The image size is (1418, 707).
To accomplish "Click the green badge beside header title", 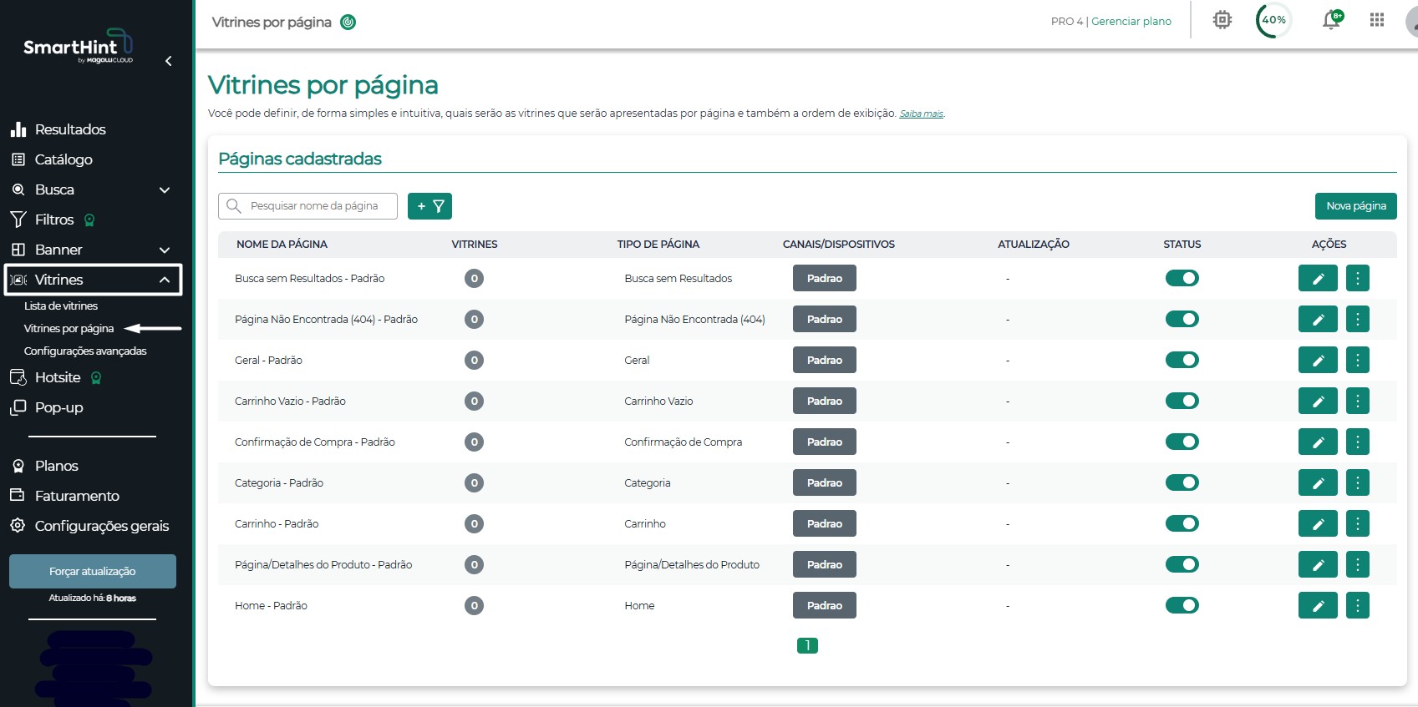I will pos(348,23).
